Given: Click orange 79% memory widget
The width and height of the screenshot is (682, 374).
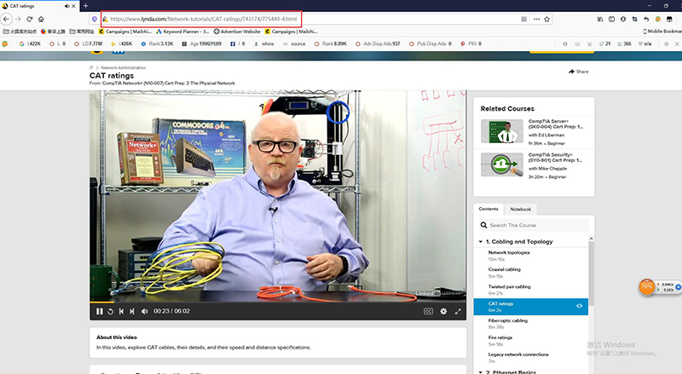Looking at the screenshot, I should tap(647, 287).
